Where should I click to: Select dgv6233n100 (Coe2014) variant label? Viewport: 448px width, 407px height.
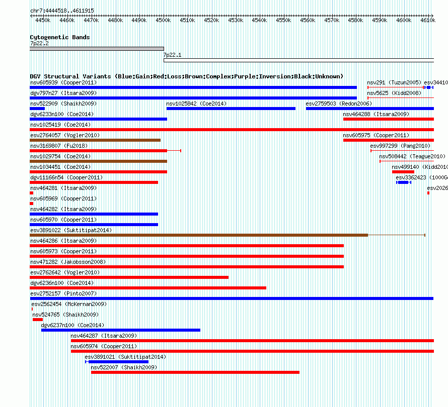[x=62, y=115]
